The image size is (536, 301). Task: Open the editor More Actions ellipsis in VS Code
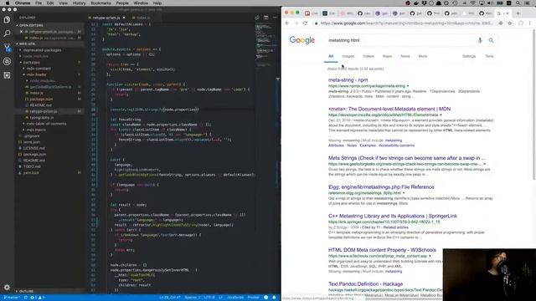click(x=275, y=18)
